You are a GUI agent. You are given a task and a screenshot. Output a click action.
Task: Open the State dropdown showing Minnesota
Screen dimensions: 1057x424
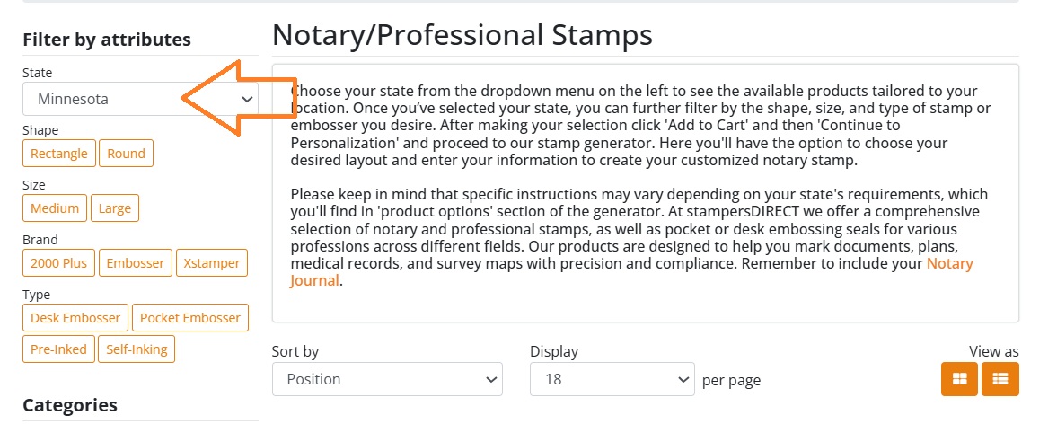[x=139, y=99]
